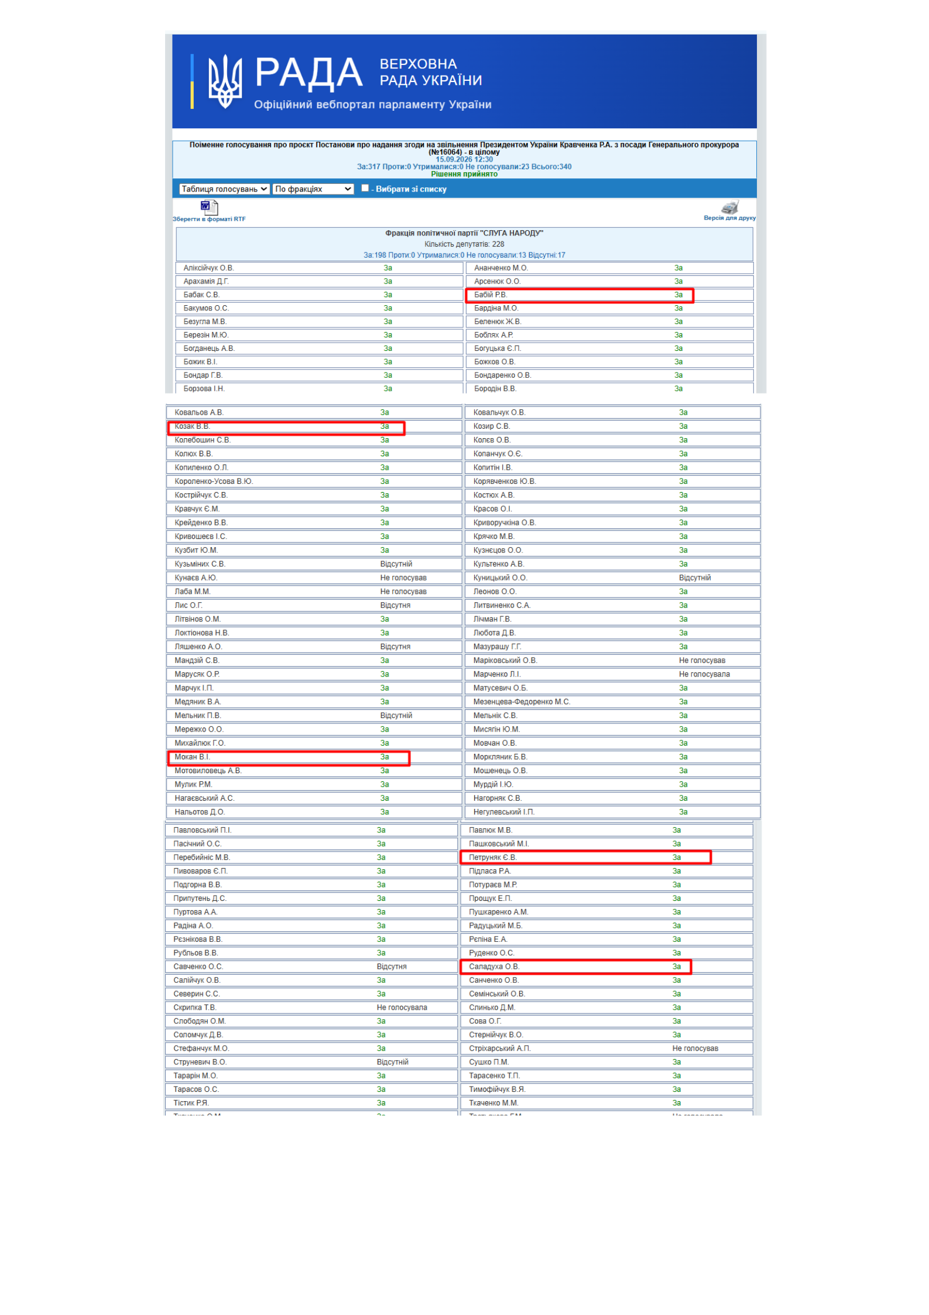Click 'Не голосував' status of Маріковський О.В.
Viewport: 929px width, 1315px height.
(702, 661)
